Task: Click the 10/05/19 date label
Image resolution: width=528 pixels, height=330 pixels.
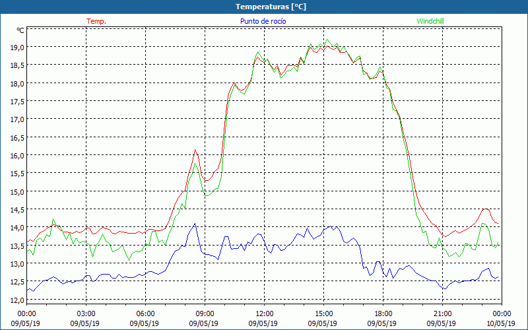Action: point(500,323)
